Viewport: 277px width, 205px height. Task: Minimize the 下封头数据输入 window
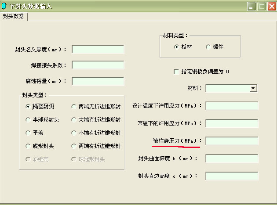(x=251, y=6)
